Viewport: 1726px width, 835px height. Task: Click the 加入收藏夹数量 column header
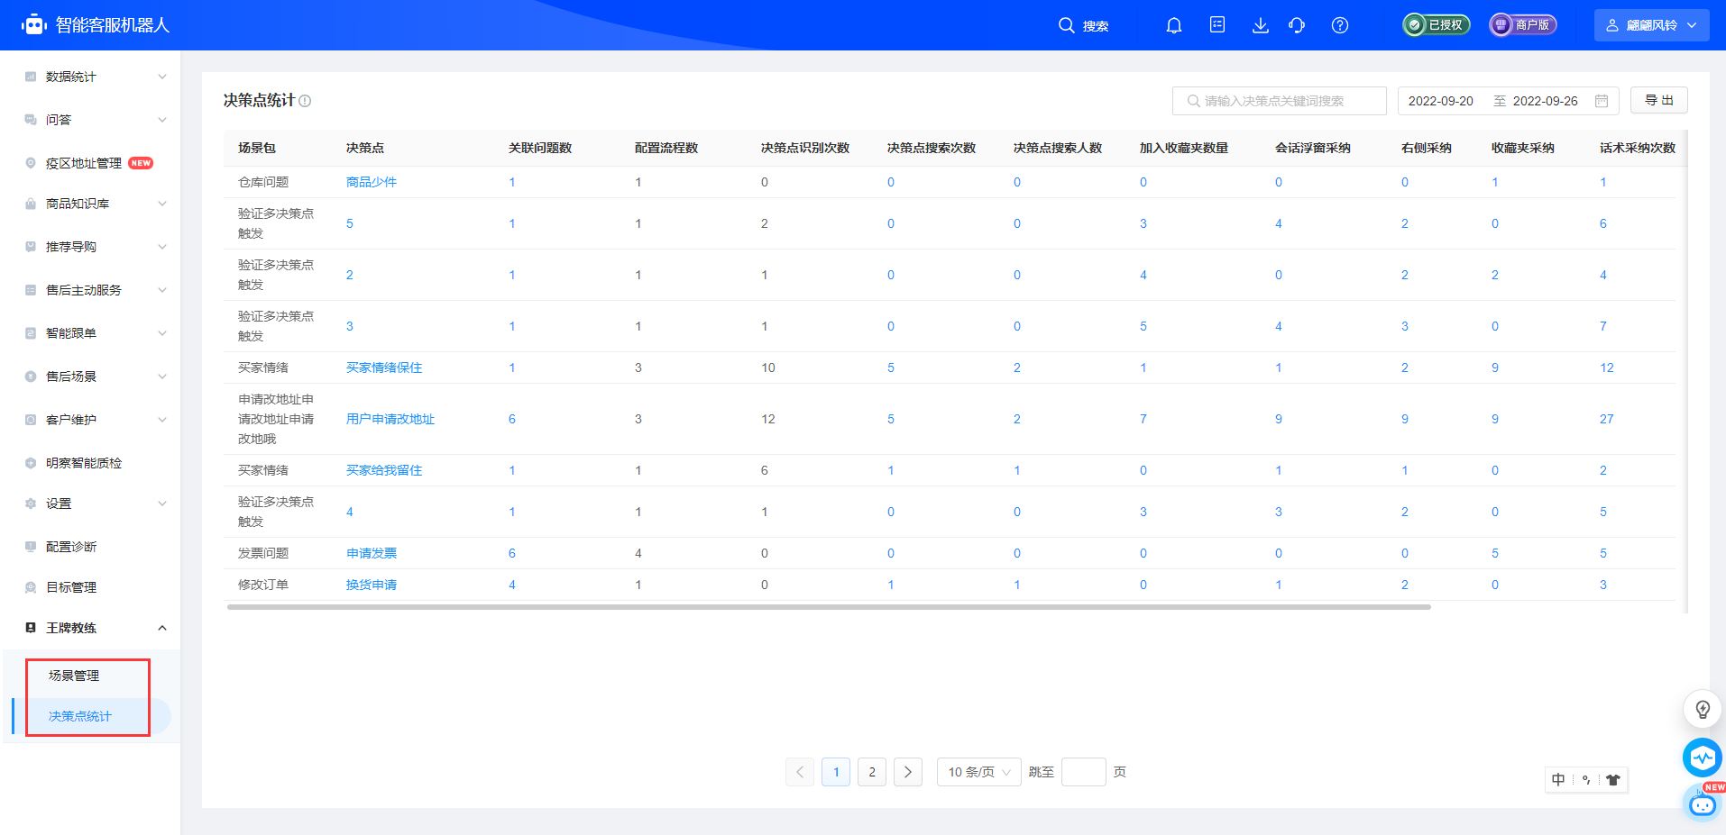pyautogui.click(x=1184, y=148)
